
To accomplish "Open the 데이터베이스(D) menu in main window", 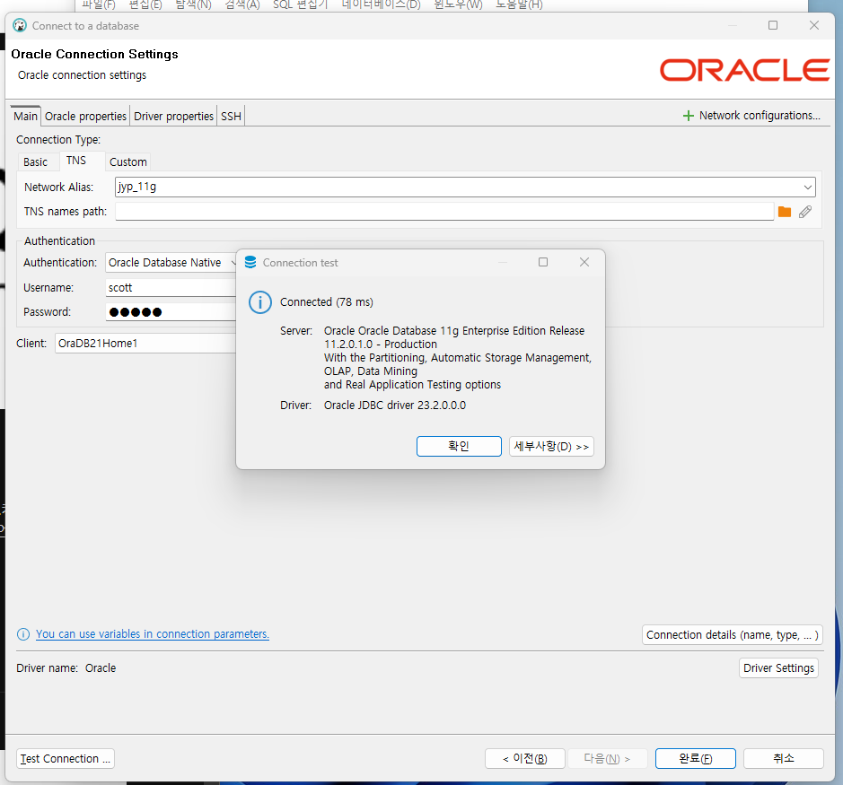I will coord(382,4).
